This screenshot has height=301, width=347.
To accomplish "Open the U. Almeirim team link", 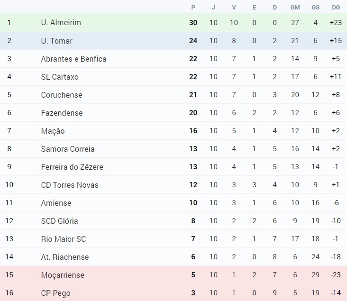I will click(x=61, y=23).
